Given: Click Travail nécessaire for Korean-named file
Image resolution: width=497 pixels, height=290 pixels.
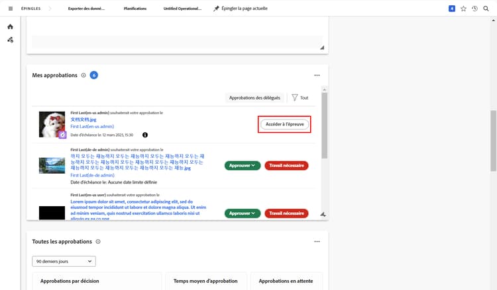Looking at the screenshot, I should click(286, 166).
